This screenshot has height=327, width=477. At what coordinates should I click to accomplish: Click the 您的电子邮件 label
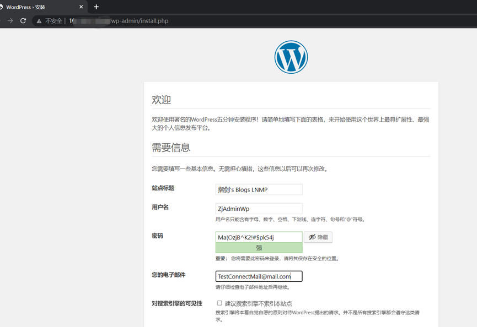click(x=169, y=275)
